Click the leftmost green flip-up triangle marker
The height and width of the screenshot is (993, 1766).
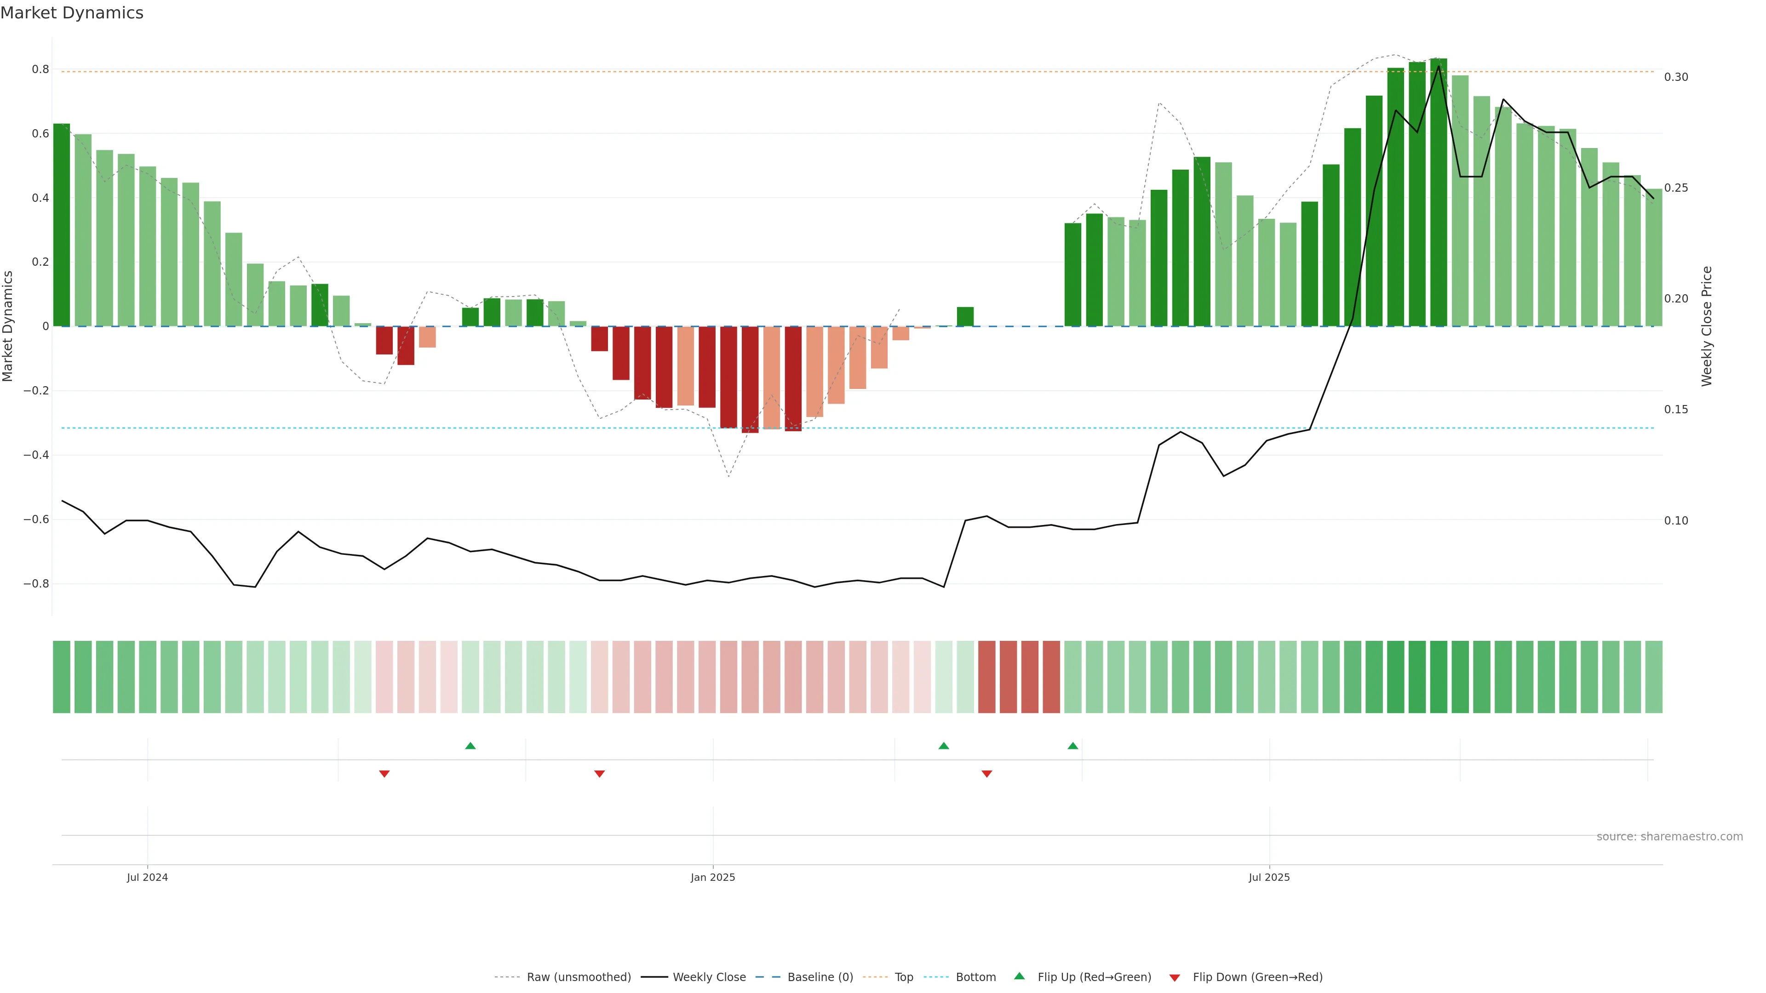[x=470, y=746]
